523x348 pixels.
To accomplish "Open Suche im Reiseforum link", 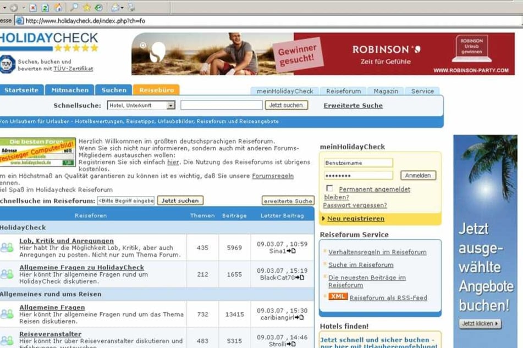I will tap(361, 265).
